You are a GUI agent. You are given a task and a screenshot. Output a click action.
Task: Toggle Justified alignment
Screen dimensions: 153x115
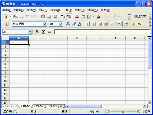coord(106,24)
